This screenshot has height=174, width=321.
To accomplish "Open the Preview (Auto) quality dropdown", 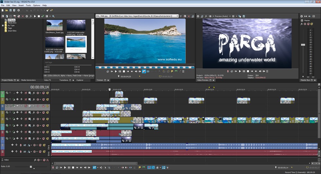I will (x=230, y=16).
